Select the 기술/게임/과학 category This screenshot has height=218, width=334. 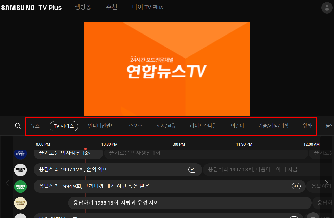[274, 125]
